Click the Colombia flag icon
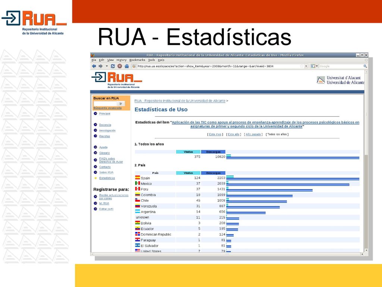The image size is (382, 287). click(138, 194)
